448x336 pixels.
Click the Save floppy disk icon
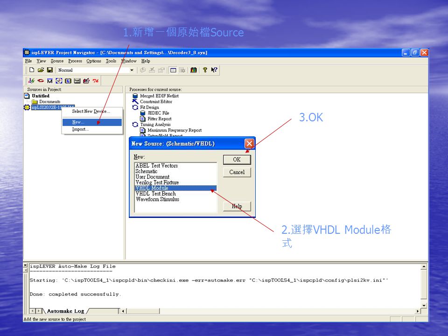click(x=50, y=70)
